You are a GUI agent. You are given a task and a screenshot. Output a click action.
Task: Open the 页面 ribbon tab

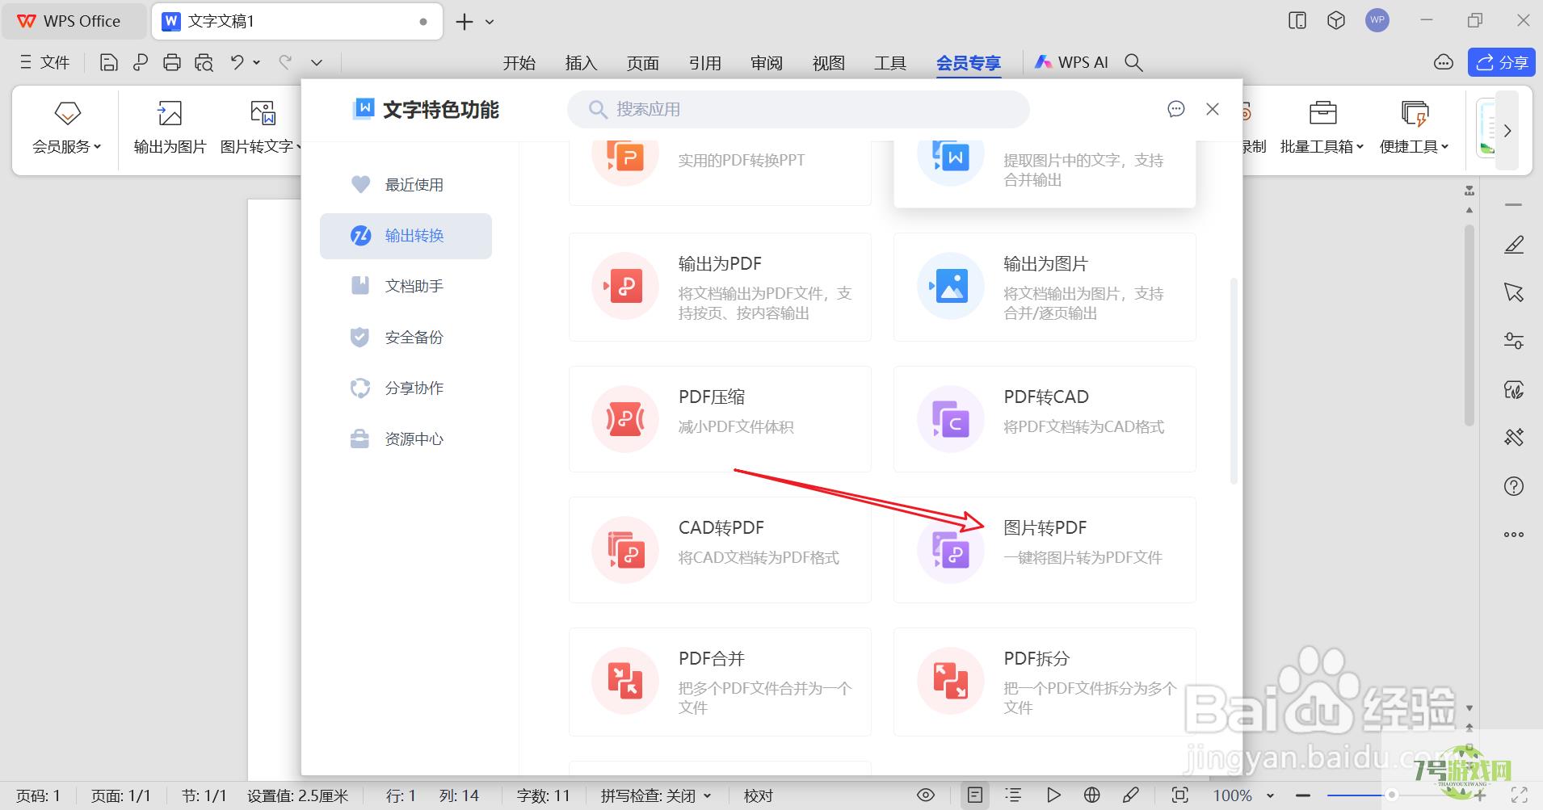point(643,63)
